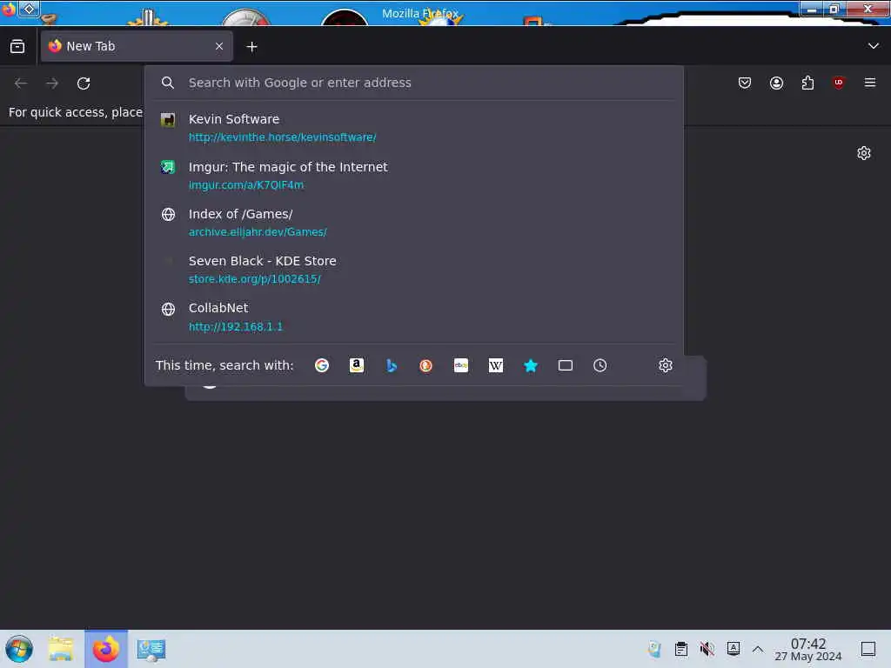Select the CollabNet suggestion

pos(413,317)
